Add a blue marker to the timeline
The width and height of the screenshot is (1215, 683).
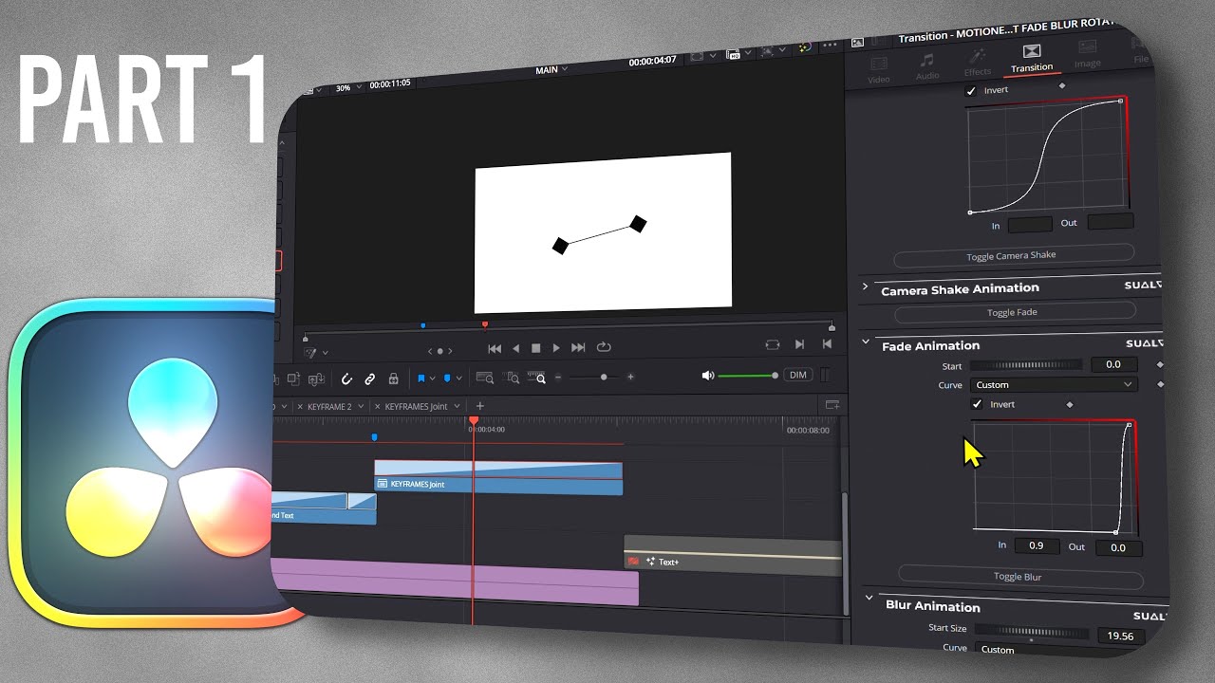coord(448,378)
